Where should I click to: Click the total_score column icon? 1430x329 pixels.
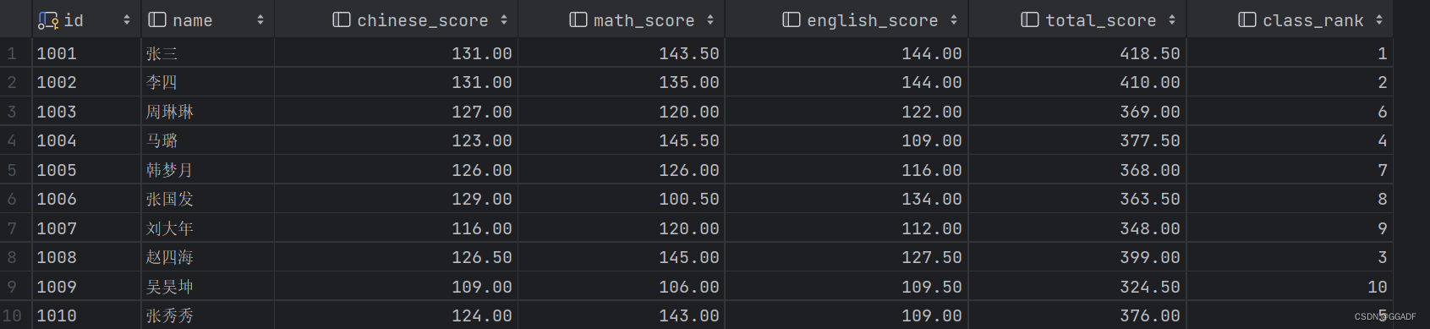(1029, 19)
